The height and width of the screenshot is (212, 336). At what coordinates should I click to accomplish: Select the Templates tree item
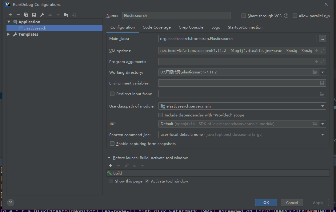tap(28, 34)
